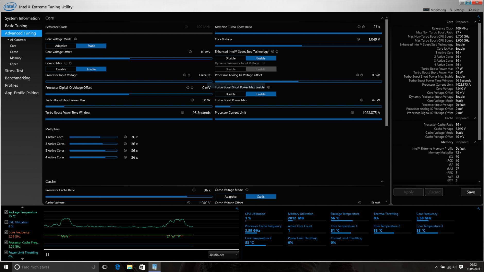Open File Explorer from the taskbar
The width and height of the screenshot is (484, 272).
[x=130, y=267]
